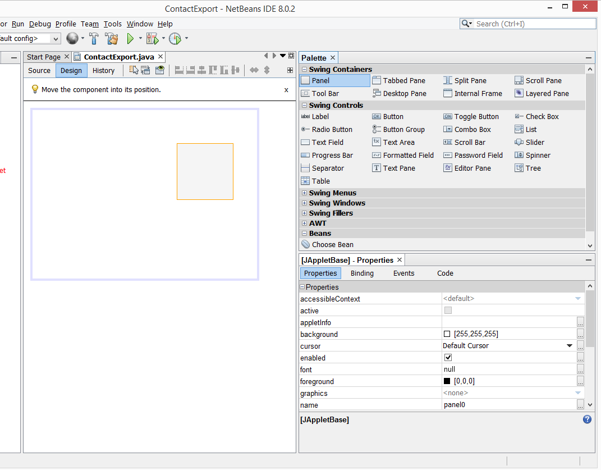
Task: Expand the Swing Menus category
Action: click(304, 193)
